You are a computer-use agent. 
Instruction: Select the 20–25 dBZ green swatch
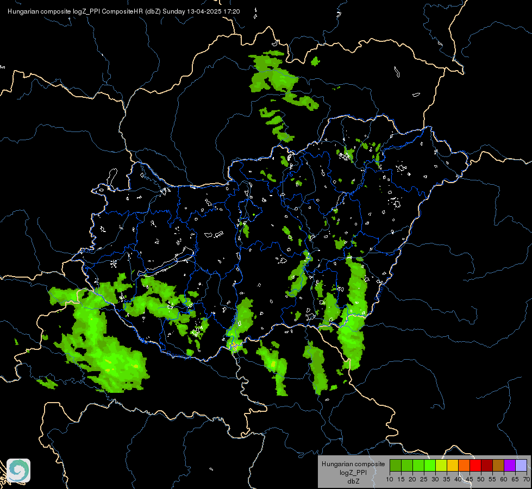418,465
